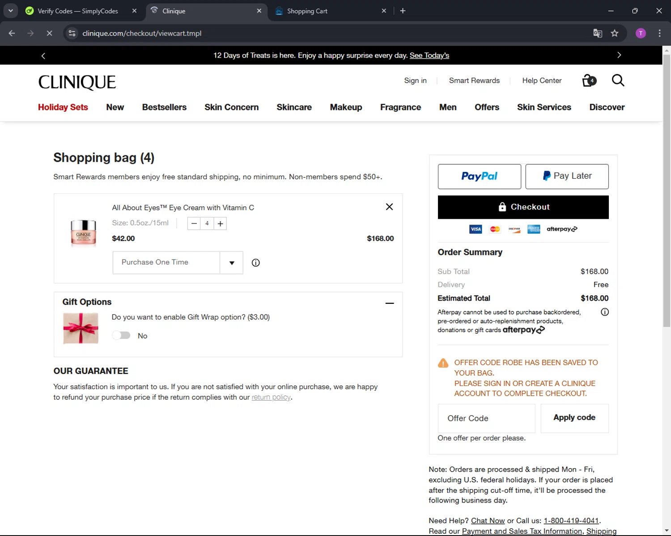Close the Clinique browser tab
Viewport: 671px width, 536px height.
coord(259,11)
